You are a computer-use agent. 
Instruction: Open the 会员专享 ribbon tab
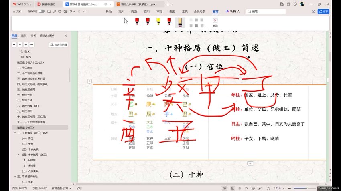pyautogui.click(x=200, y=12)
